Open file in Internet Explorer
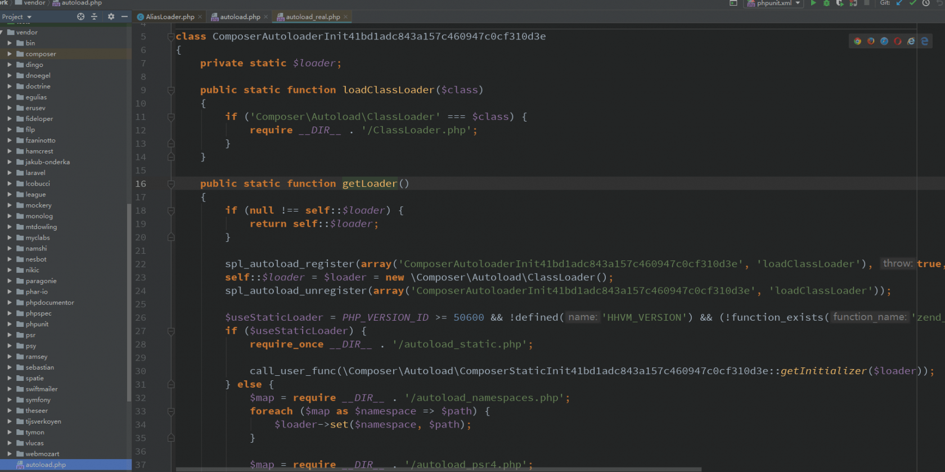The width and height of the screenshot is (945, 472). click(x=911, y=41)
